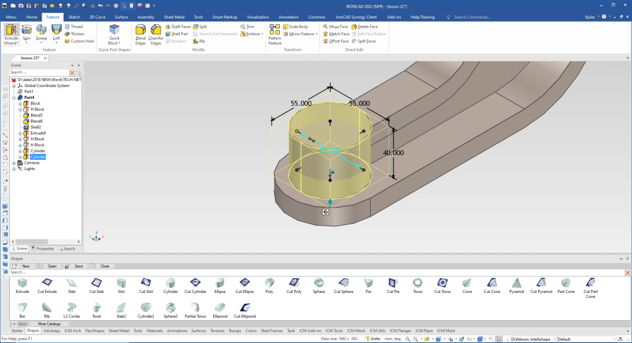Click the More Catalogs button
The image size is (632, 343).
50,323
